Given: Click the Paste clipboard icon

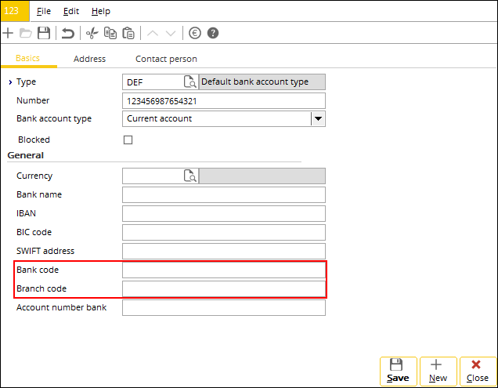Looking at the screenshot, I should (x=128, y=33).
